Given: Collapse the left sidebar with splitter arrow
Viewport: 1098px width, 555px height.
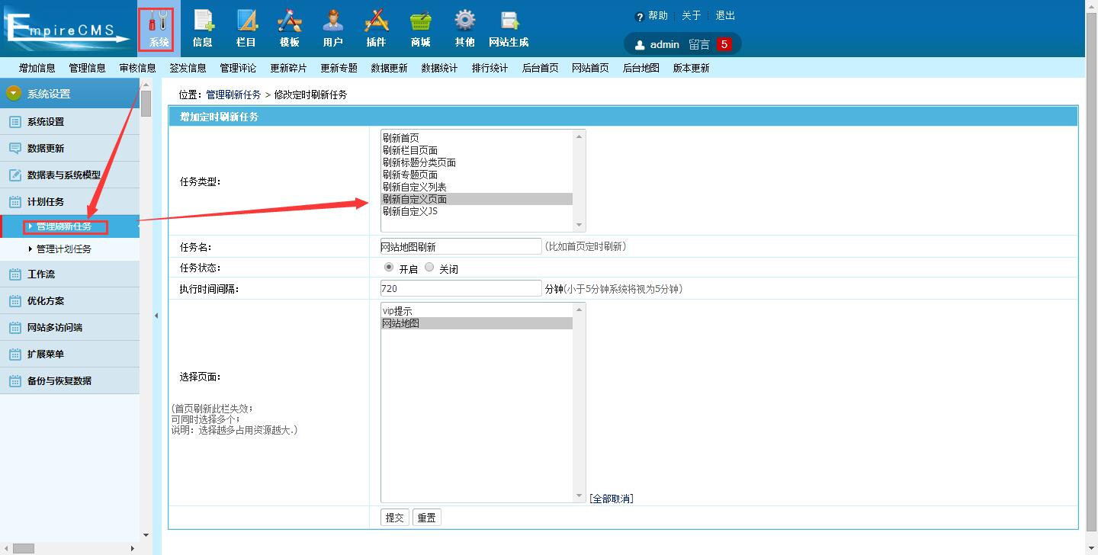Looking at the screenshot, I should point(156,316).
